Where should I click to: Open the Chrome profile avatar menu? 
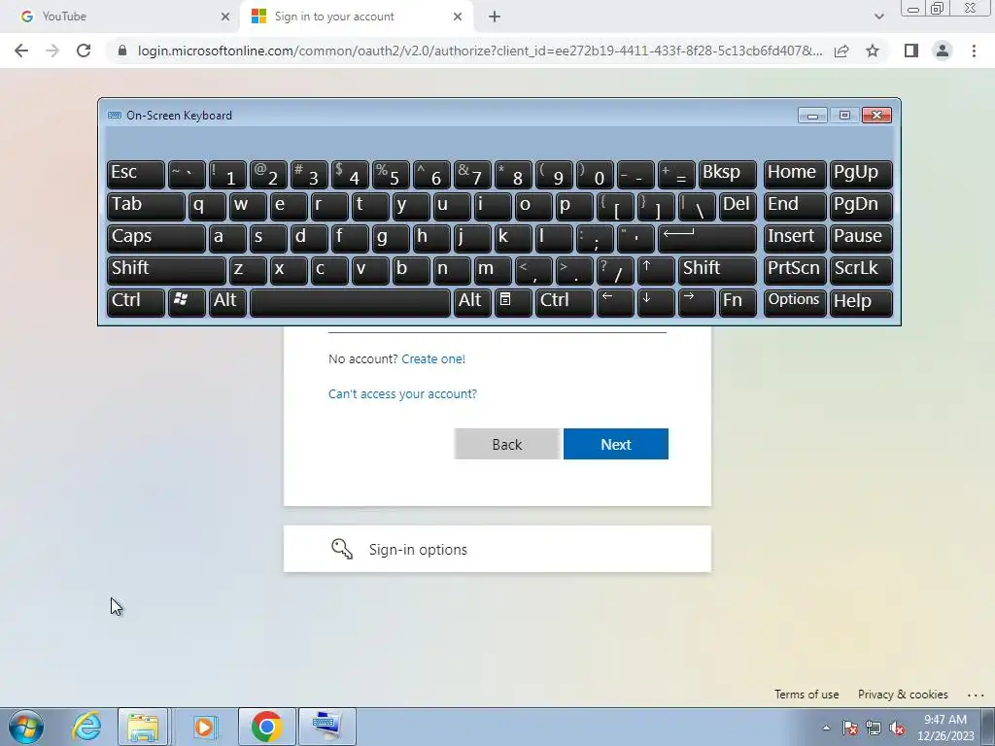943,51
